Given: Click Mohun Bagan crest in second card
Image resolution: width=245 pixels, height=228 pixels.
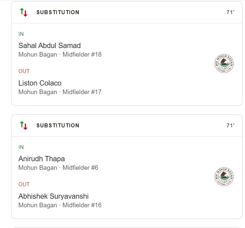Looking at the screenshot, I should (224, 177).
